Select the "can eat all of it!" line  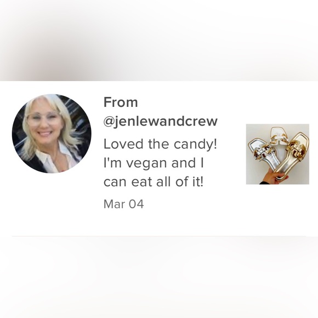pos(154,181)
